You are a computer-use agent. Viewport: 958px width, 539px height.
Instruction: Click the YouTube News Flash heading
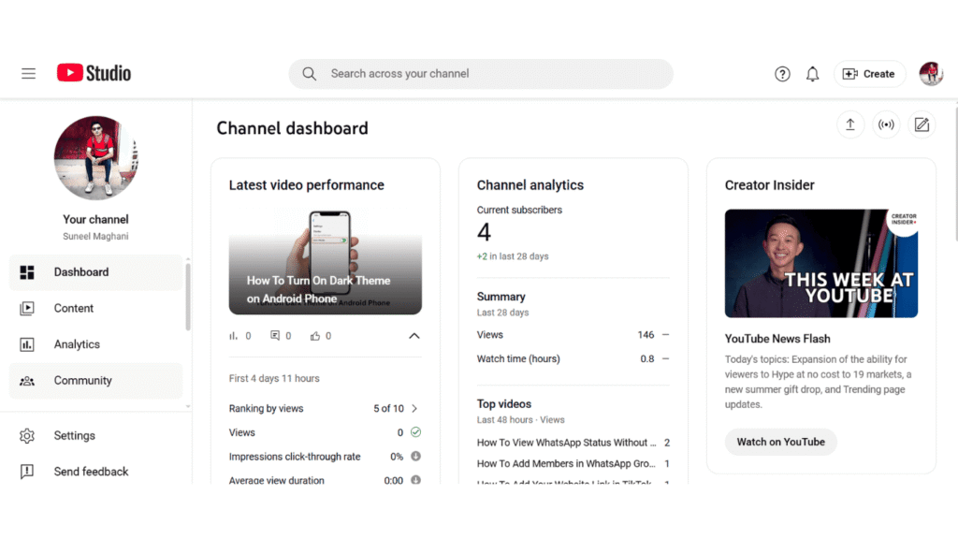(x=777, y=339)
